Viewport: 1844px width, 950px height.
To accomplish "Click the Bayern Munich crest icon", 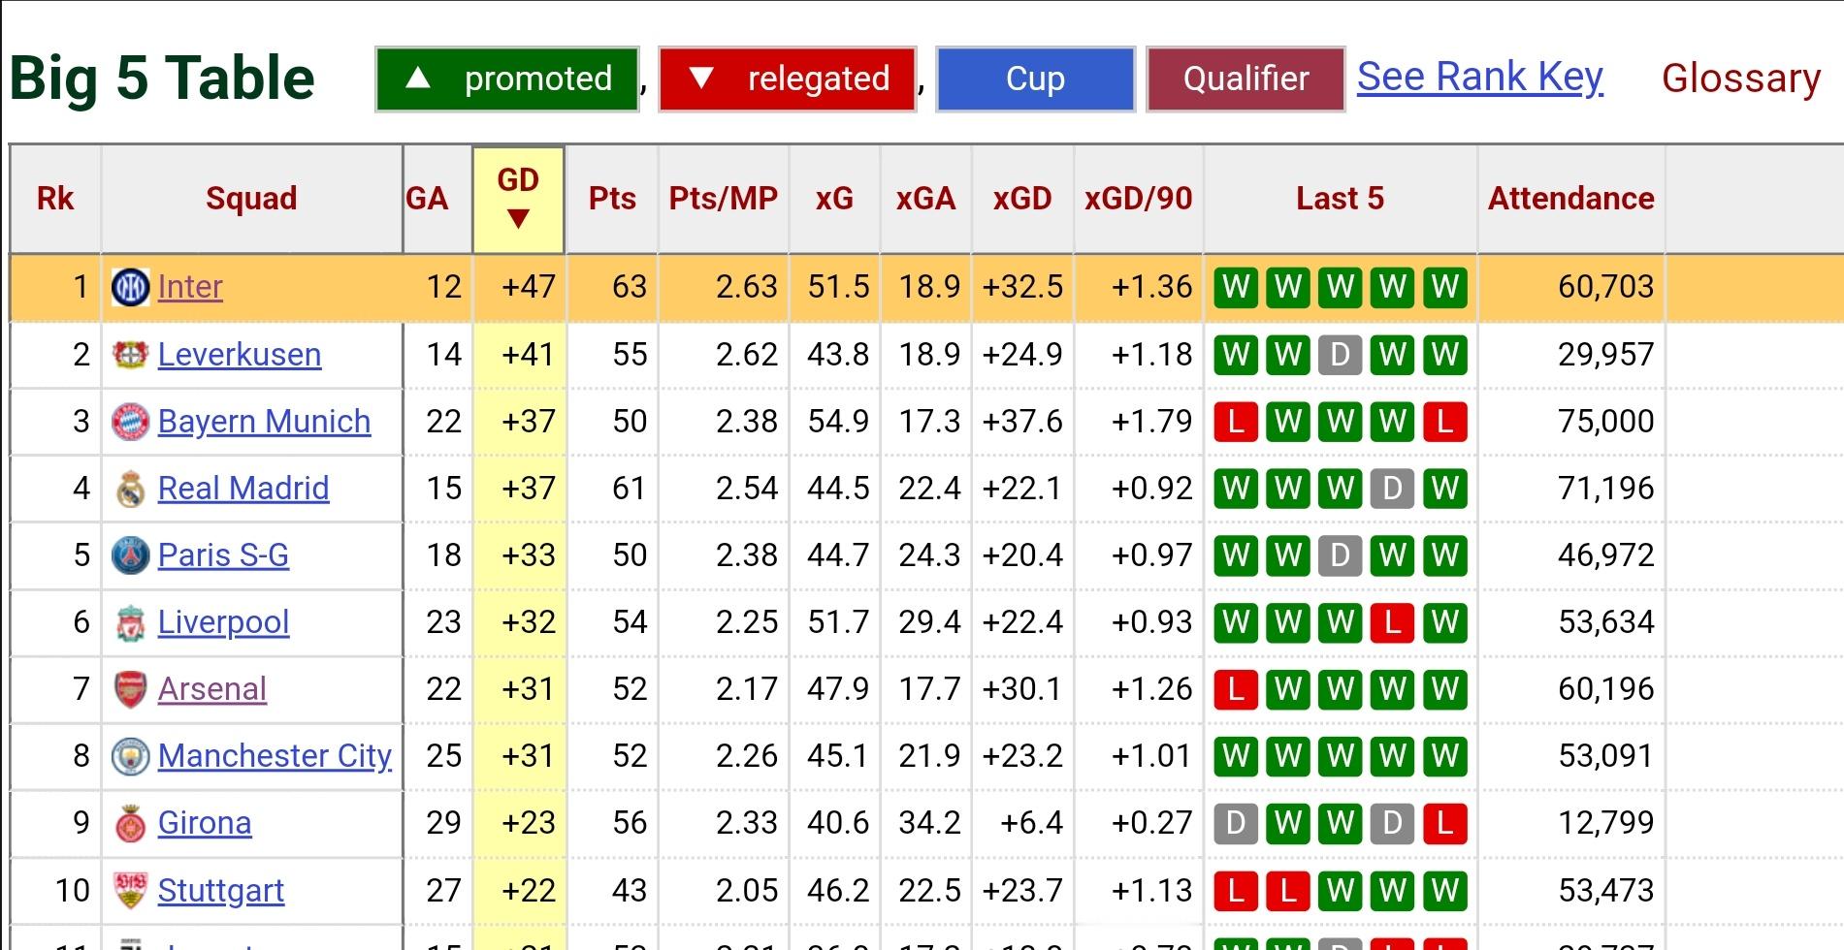I will (130, 422).
